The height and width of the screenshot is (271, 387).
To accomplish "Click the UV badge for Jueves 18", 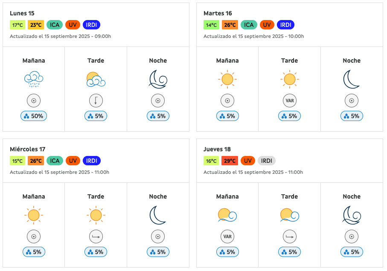I will click(248, 161).
